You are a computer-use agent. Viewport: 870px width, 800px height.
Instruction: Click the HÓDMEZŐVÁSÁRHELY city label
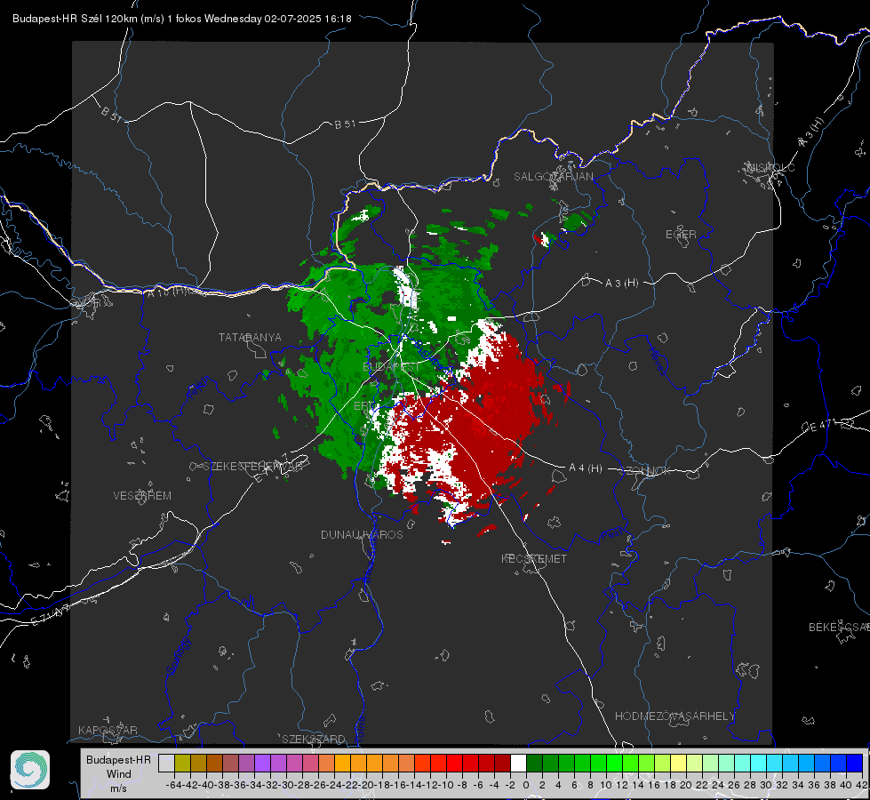click(x=674, y=716)
